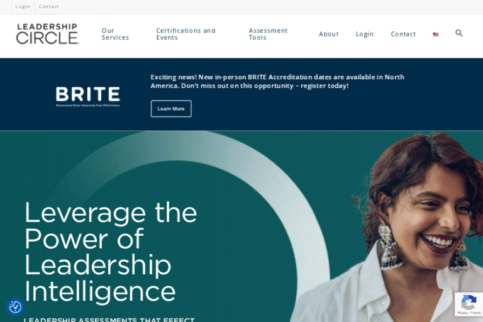Open the cookie preferences badge icon
Viewport: 483px width, 322px height.
pos(15,307)
